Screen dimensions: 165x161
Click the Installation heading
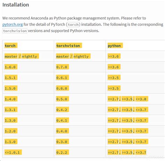pos(16,5)
